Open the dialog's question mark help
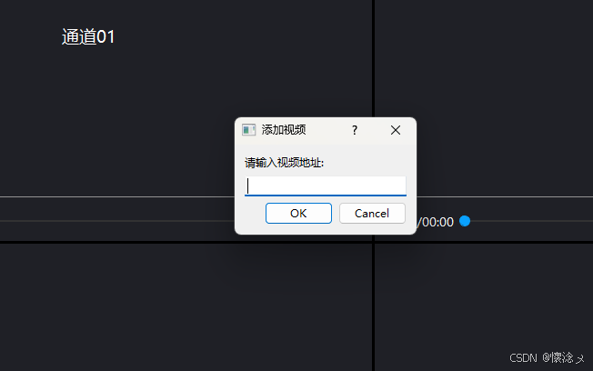The height and width of the screenshot is (371, 593). click(x=355, y=130)
